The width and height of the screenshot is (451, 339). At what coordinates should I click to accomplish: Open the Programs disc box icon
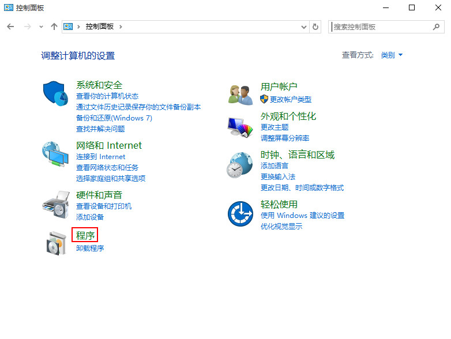tap(57, 243)
